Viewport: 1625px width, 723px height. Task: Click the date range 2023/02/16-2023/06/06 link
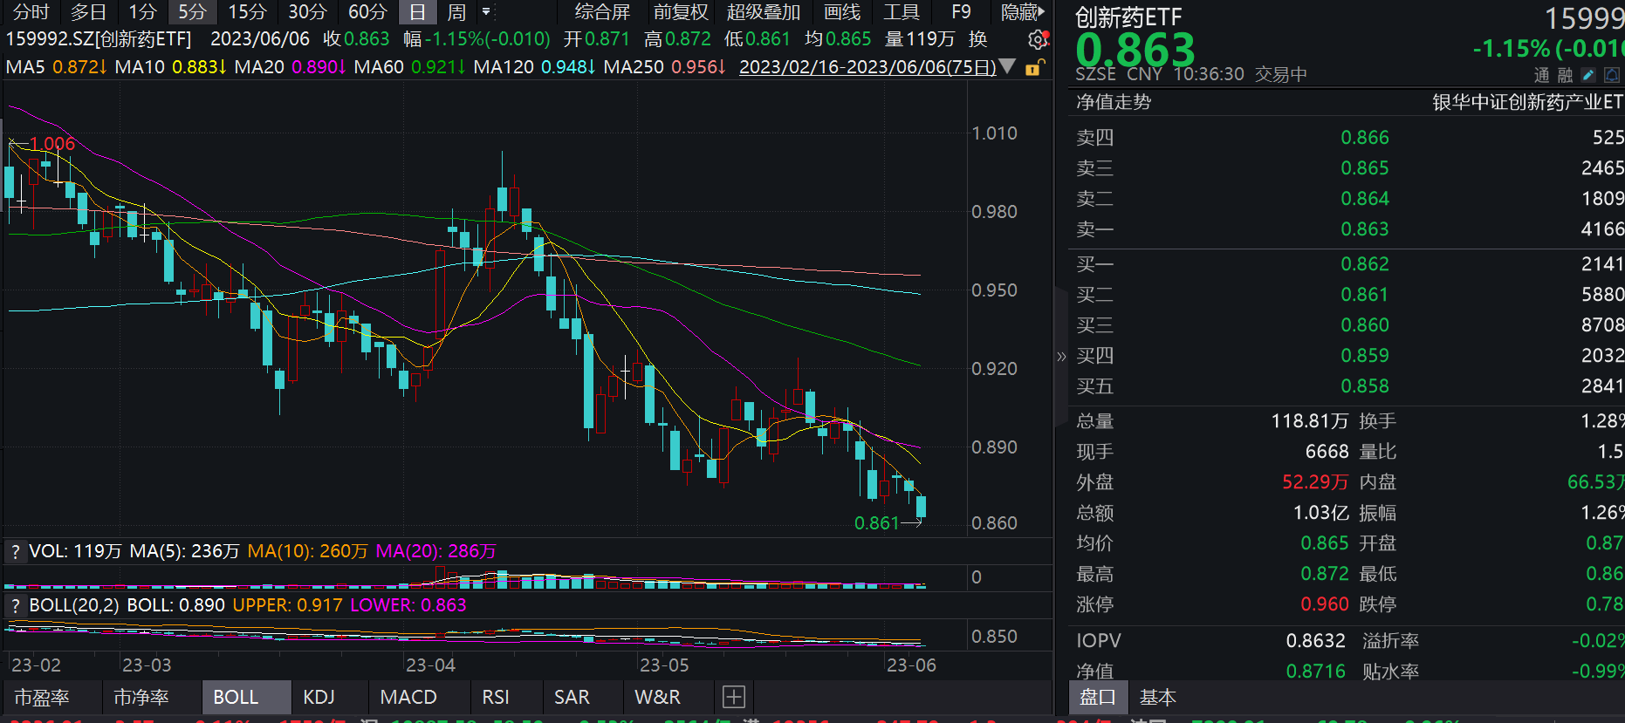pyautogui.click(x=867, y=67)
